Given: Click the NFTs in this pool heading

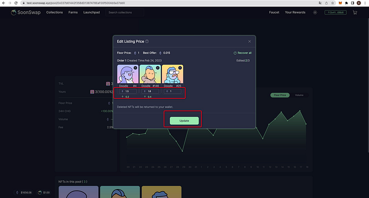Looking at the screenshot, I should [73, 182].
